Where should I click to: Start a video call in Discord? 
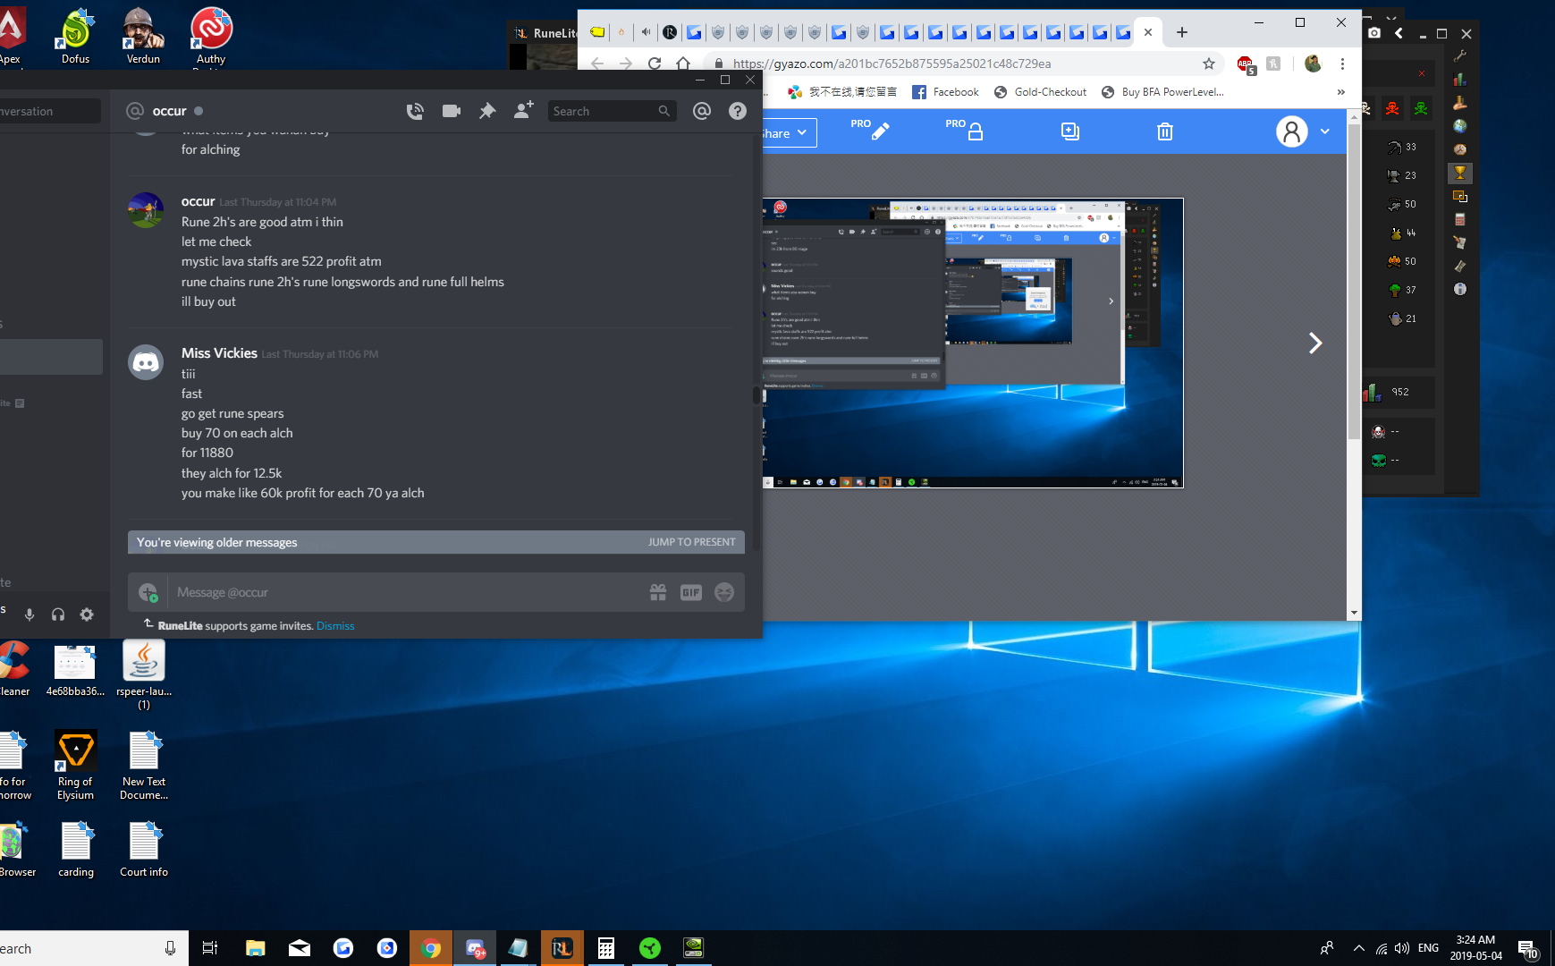452,111
